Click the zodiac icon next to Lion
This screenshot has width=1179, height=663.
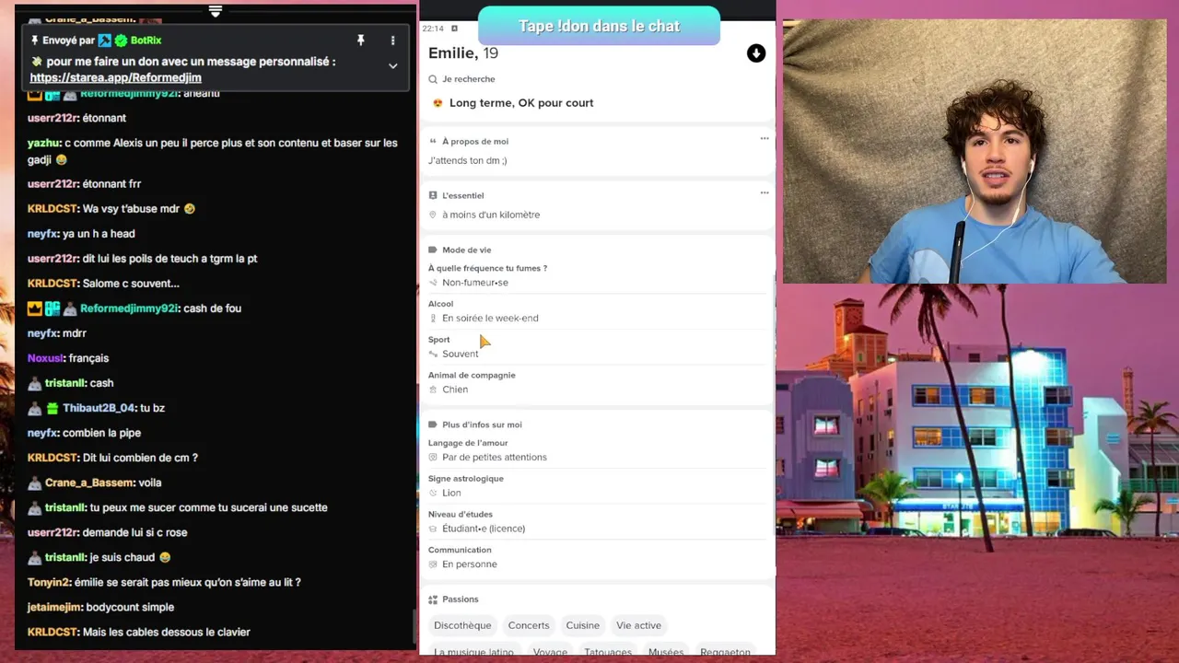point(433,493)
